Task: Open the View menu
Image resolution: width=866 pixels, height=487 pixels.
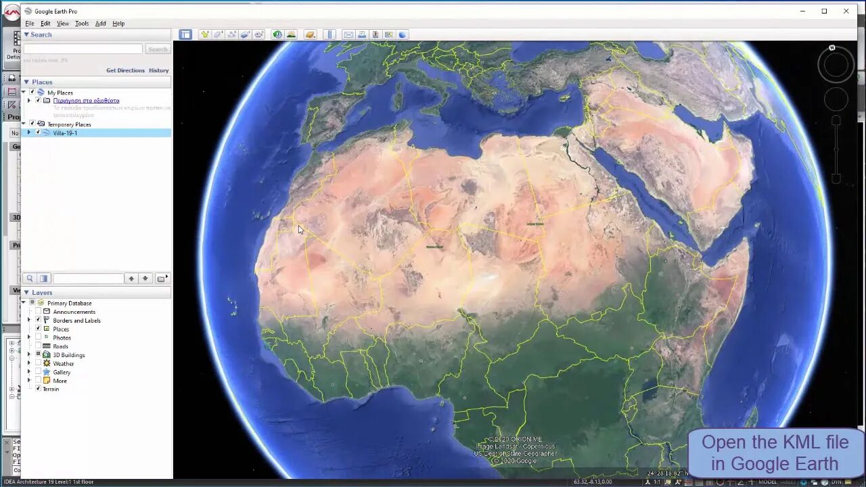Action: [63, 24]
